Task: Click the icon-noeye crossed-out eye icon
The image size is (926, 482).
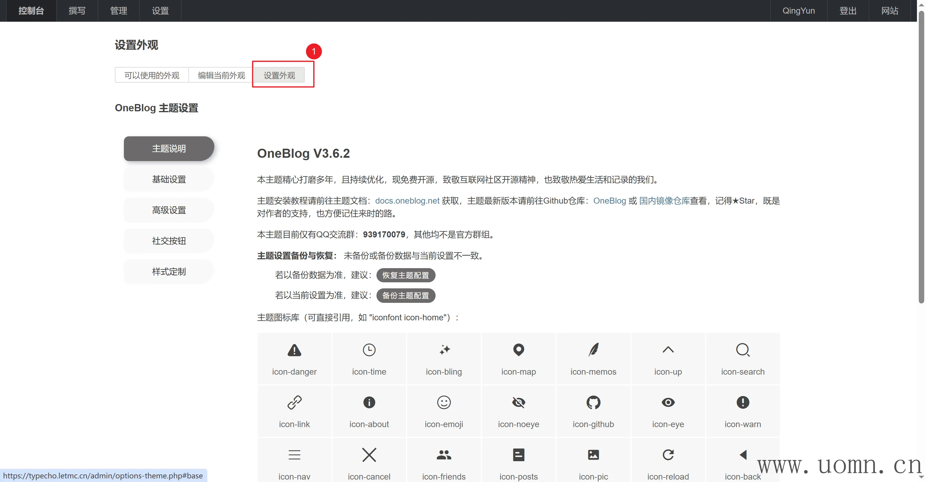Action: point(518,402)
